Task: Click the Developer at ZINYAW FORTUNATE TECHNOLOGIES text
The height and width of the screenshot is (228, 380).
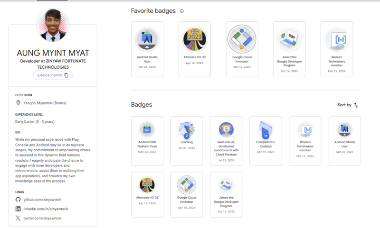Action: [x=53, y=64]
